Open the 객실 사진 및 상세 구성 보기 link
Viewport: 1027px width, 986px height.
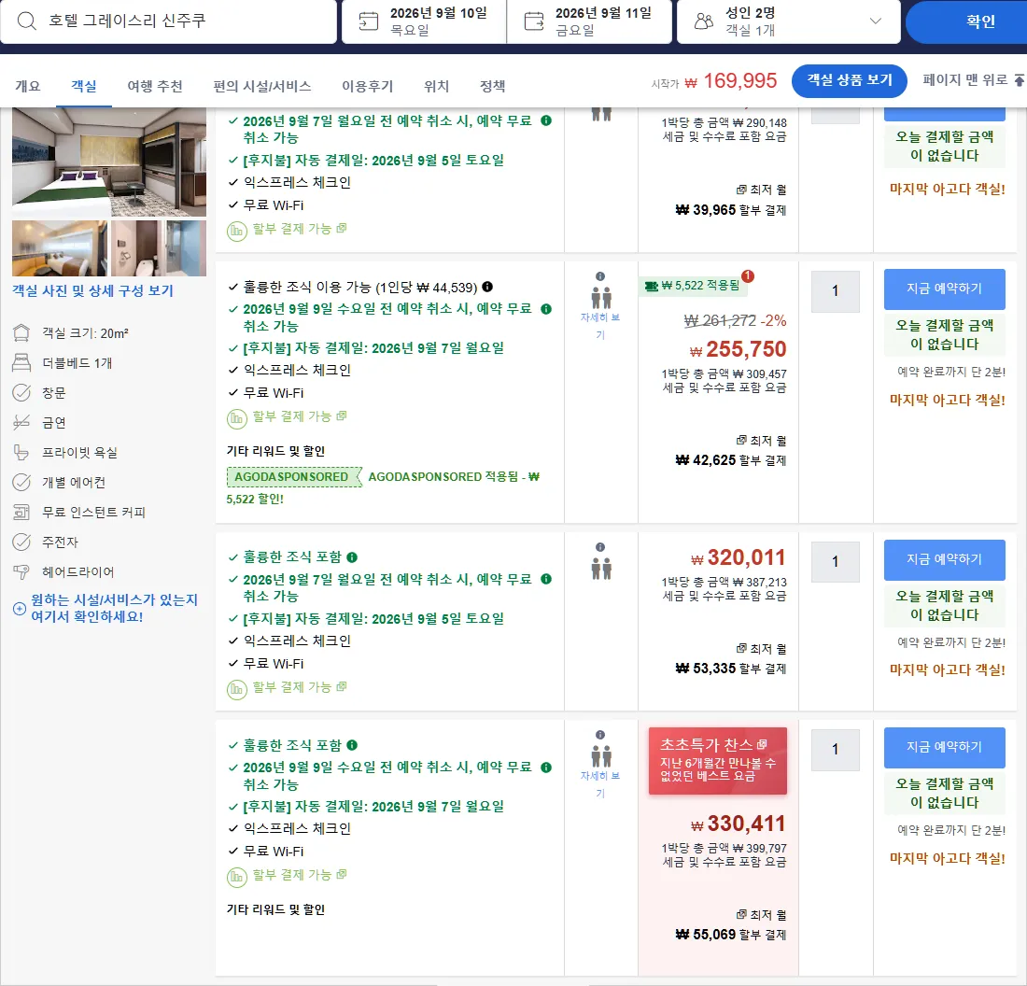pos(93,290)
